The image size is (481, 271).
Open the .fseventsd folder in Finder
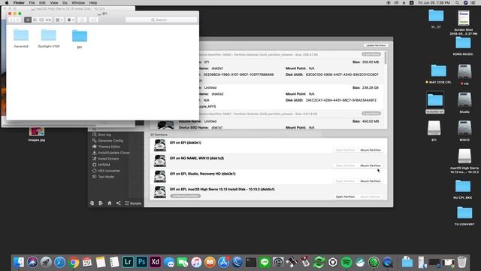point(21,38)
